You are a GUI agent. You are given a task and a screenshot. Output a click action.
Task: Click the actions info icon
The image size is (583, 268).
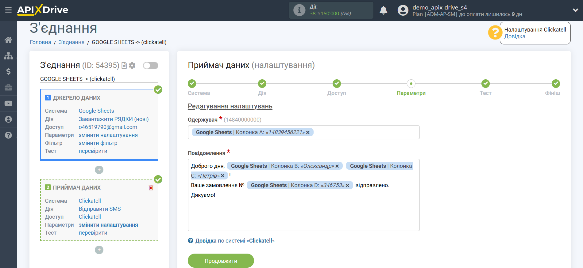coord(299,10)
